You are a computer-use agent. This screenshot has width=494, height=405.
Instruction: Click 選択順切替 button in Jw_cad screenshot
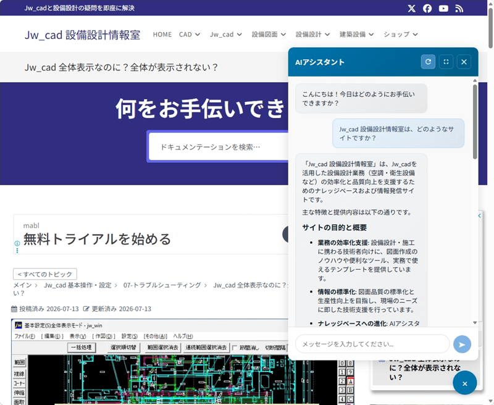(123, 348)
